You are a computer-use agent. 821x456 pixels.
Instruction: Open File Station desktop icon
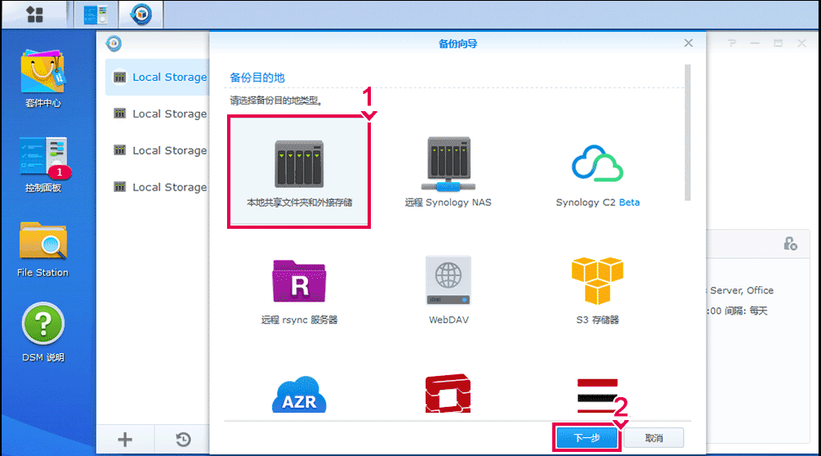tap(43, 249)
